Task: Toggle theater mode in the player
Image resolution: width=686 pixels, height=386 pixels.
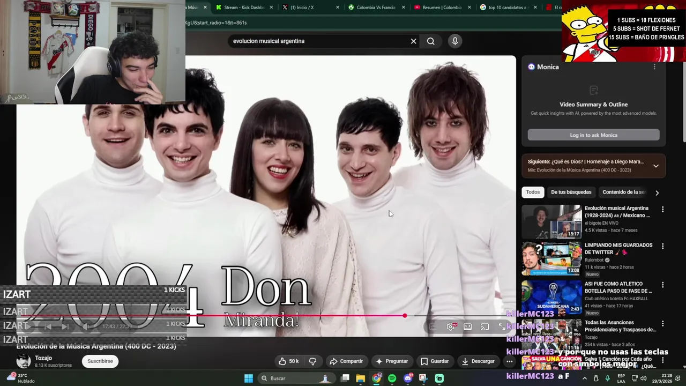Action: pos(467,326)
